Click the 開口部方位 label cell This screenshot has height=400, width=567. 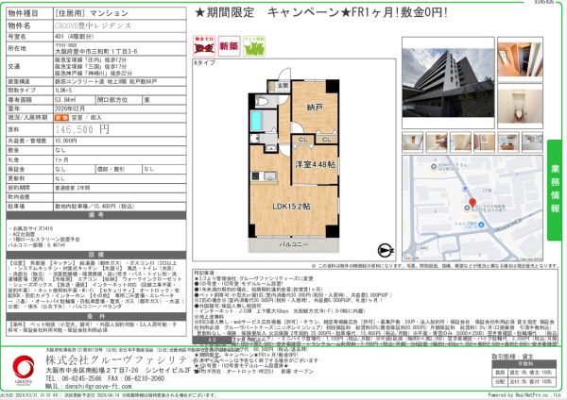(x=118, y=100)
